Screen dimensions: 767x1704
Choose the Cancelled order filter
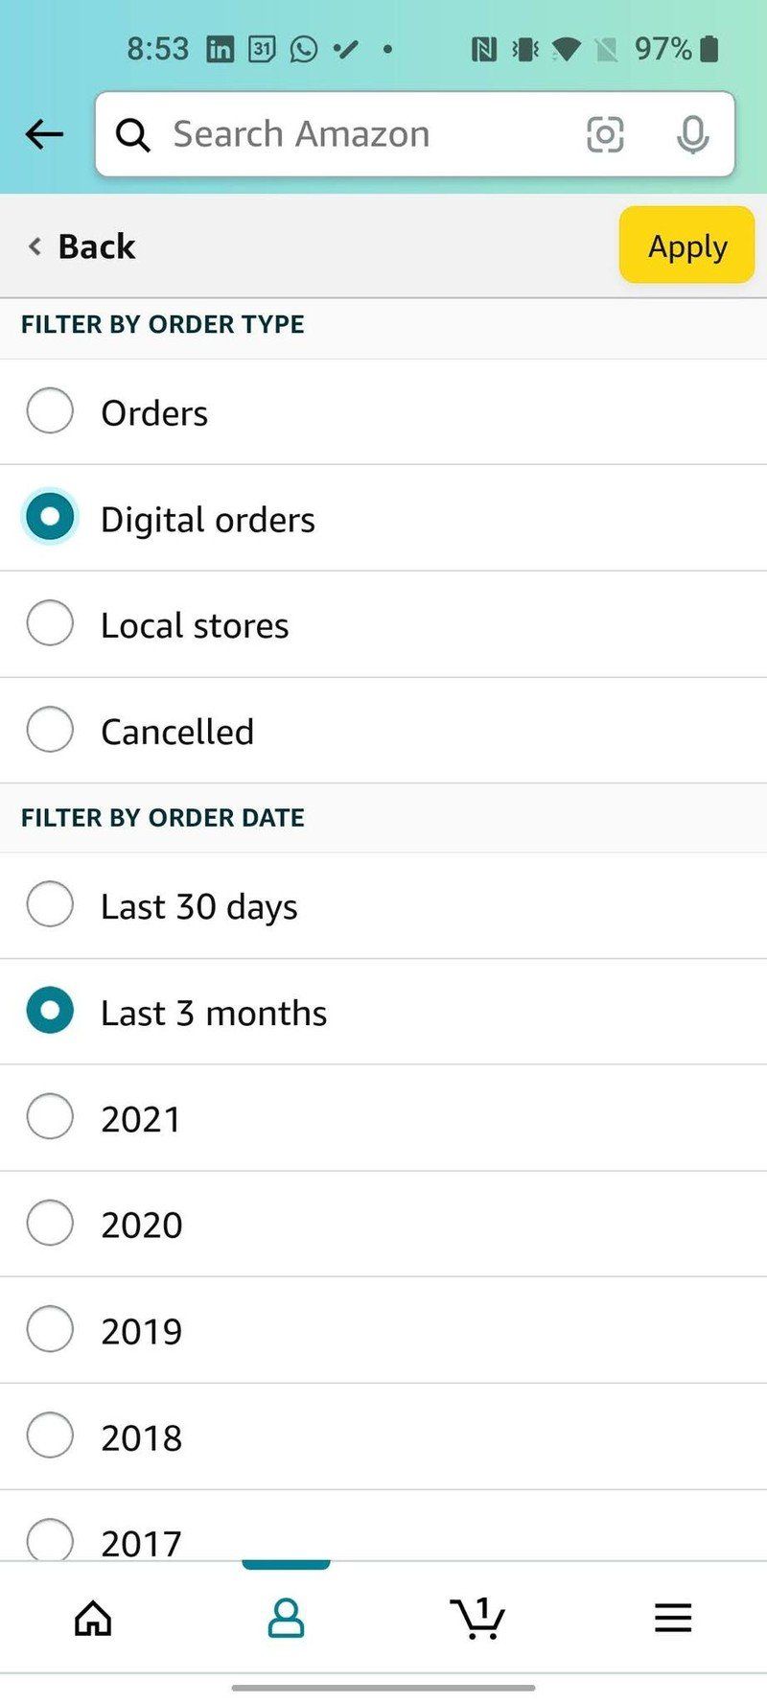click(50, 730)
